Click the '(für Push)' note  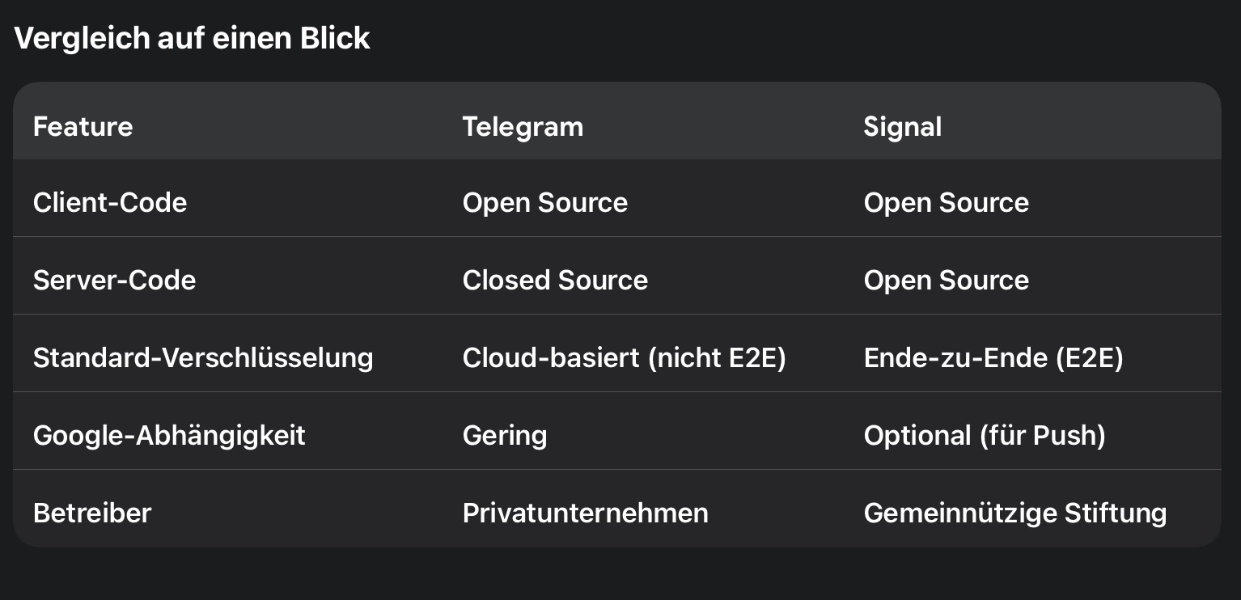tap(1042, 435)
